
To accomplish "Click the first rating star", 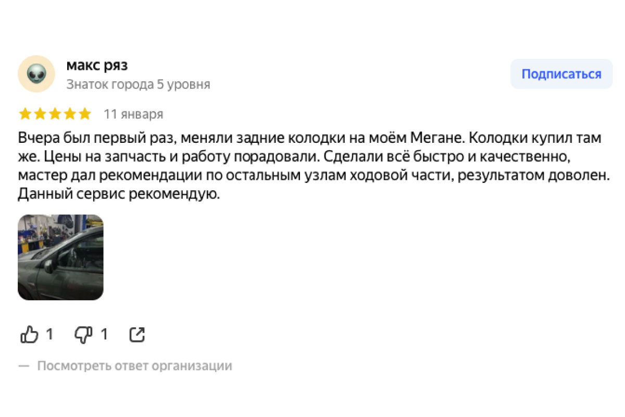I will [x=24, y=114].
